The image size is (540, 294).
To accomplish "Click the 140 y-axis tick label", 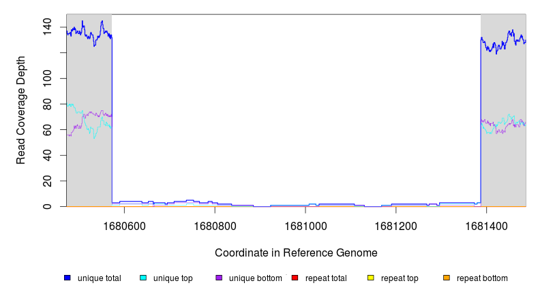I will (x=47, y=27).
